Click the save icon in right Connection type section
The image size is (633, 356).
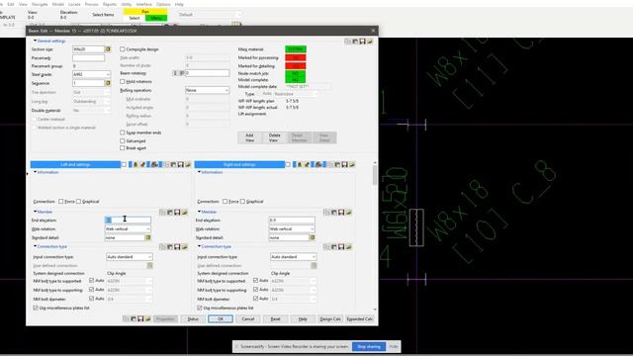point(341,247)
